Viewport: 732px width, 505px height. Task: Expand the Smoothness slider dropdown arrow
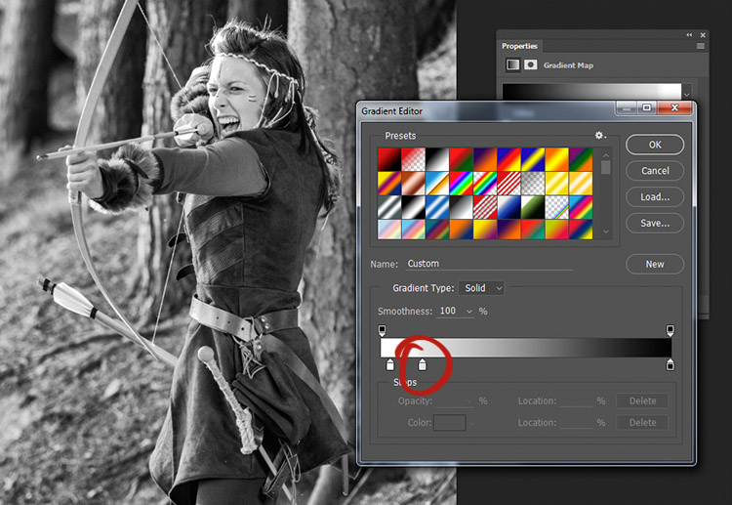click(x=469, y=312)
